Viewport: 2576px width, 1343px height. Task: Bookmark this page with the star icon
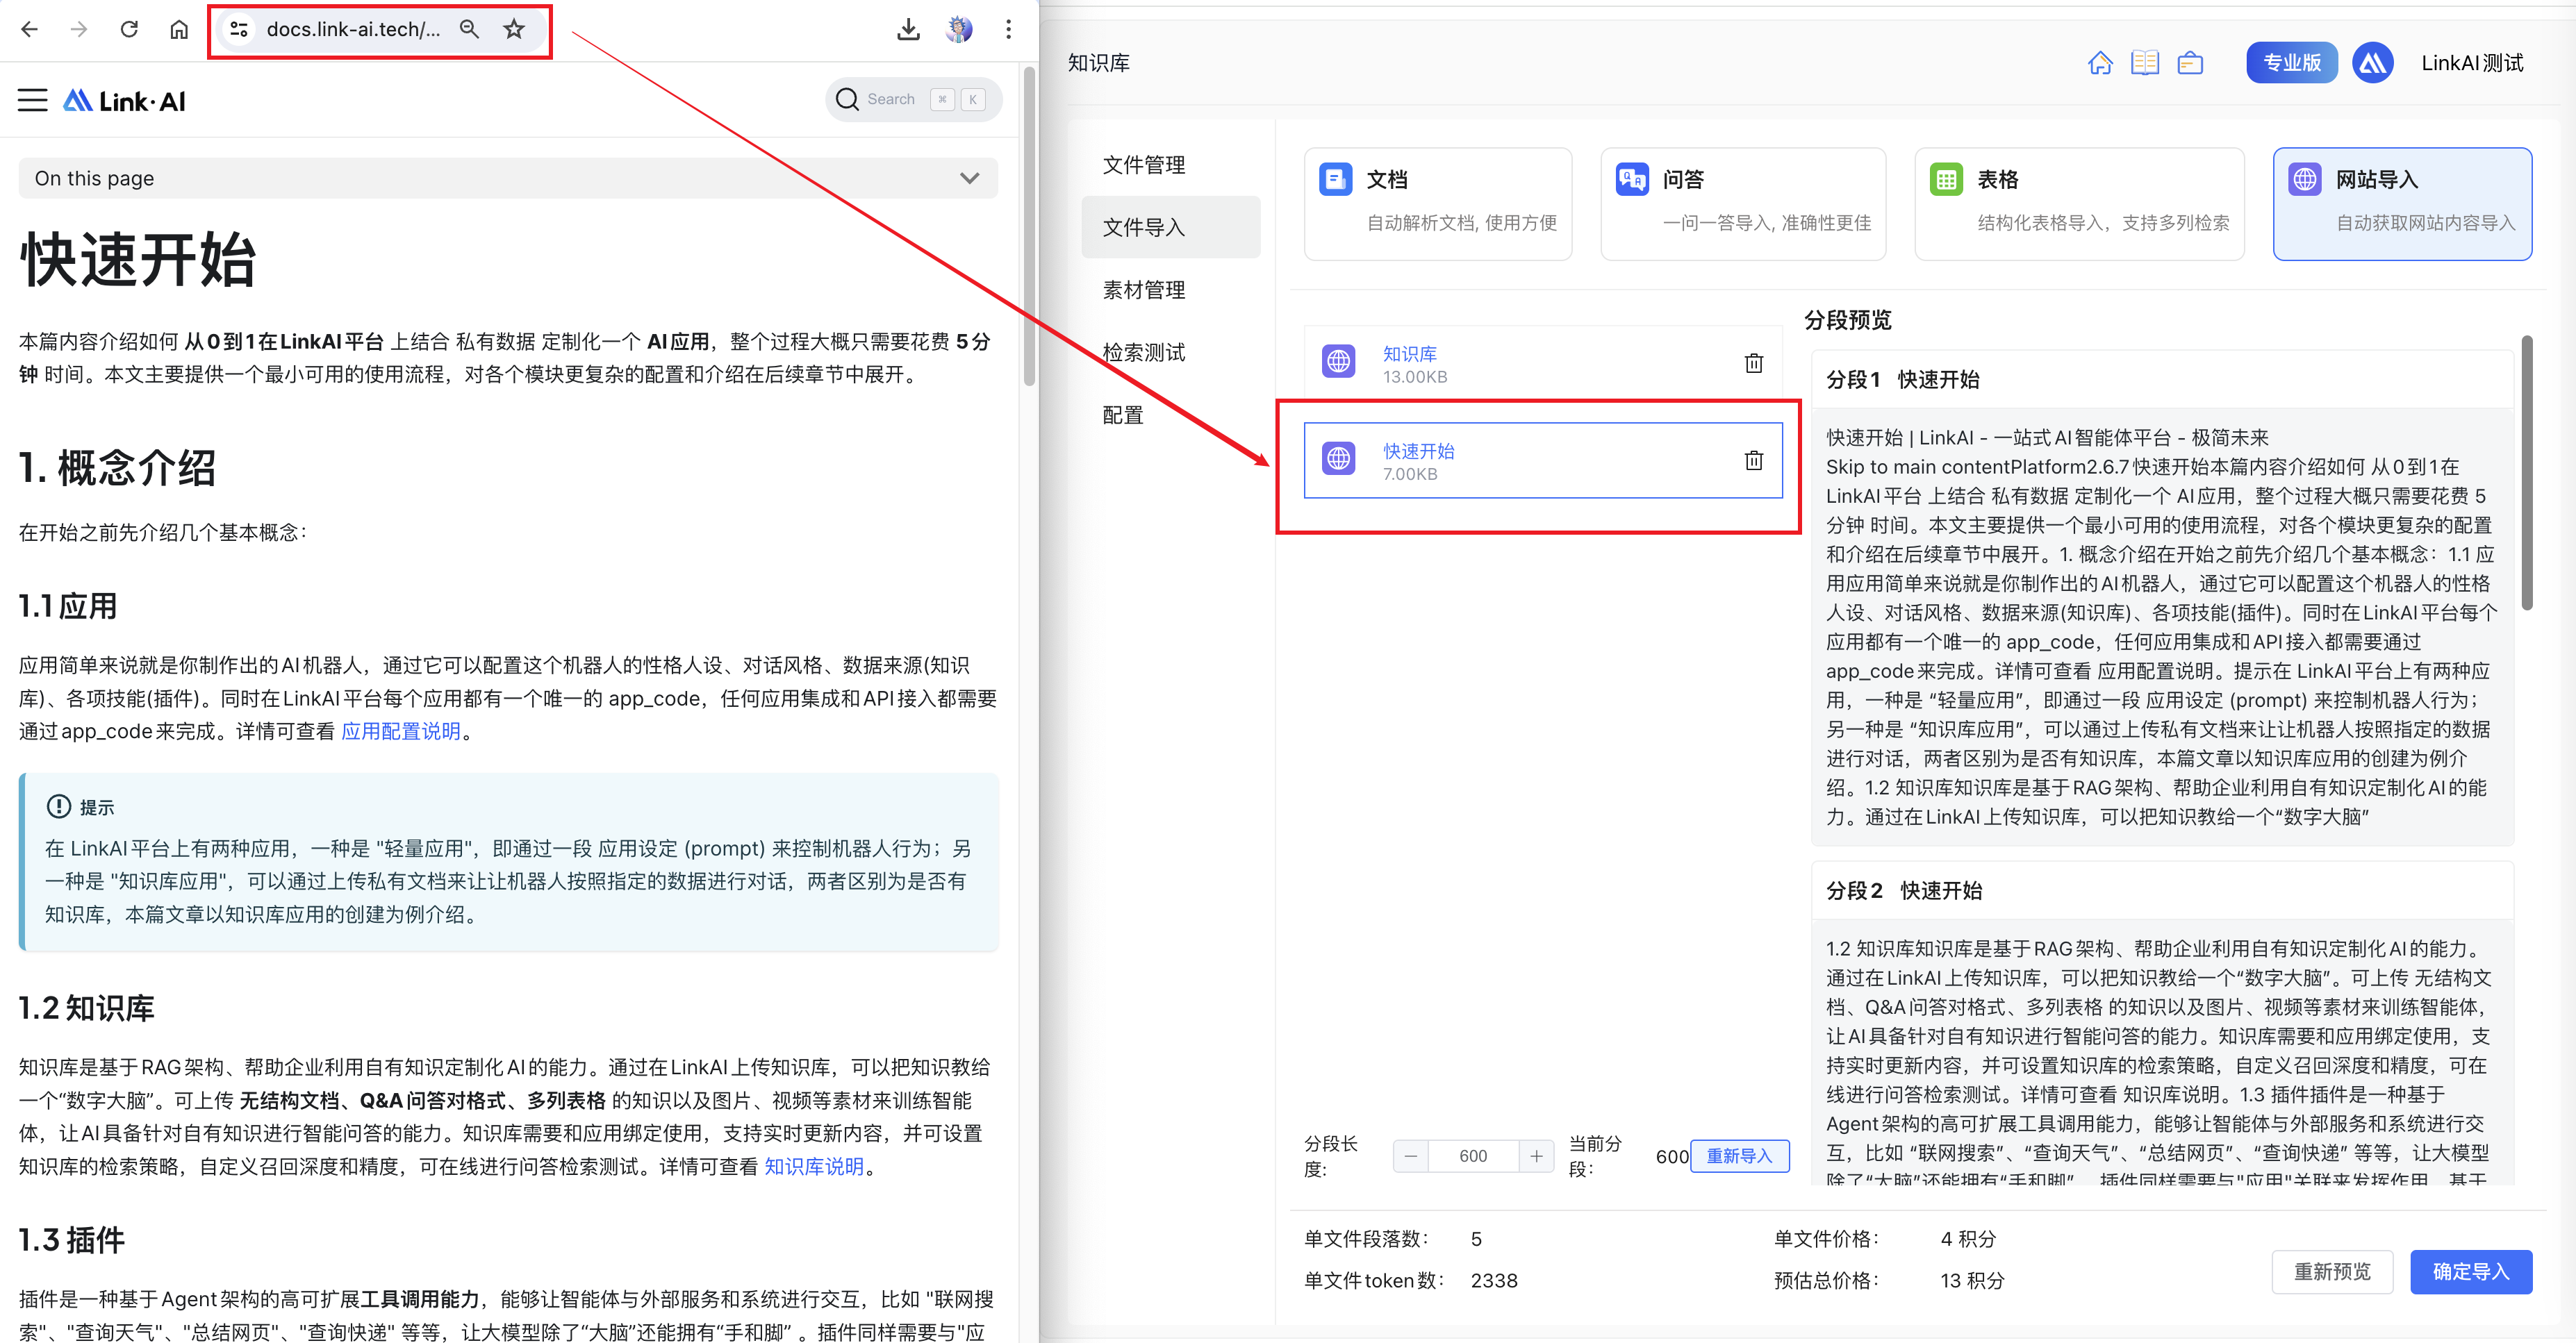point(514,29)
